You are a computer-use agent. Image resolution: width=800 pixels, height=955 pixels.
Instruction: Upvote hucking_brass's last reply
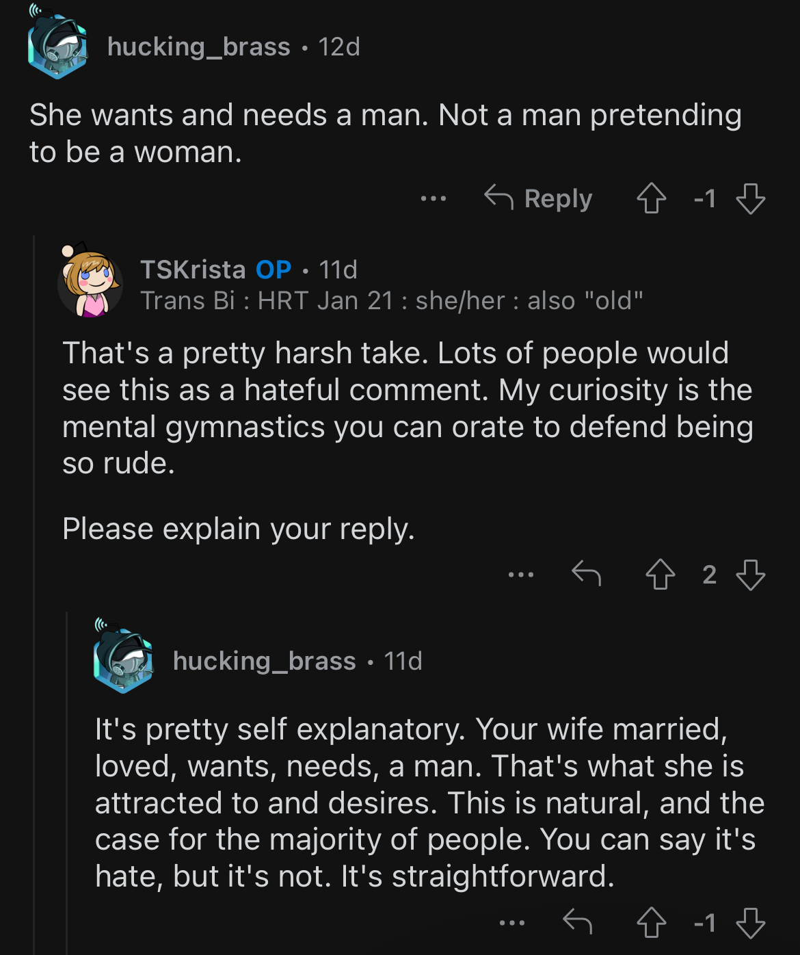coord(651,922)
